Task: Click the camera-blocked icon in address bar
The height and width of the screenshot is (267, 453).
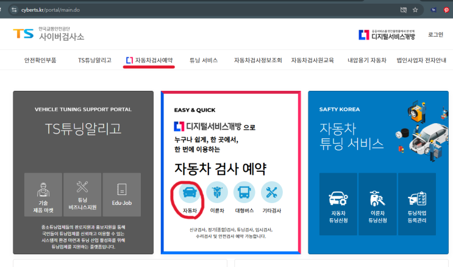Action: (404, 10)
